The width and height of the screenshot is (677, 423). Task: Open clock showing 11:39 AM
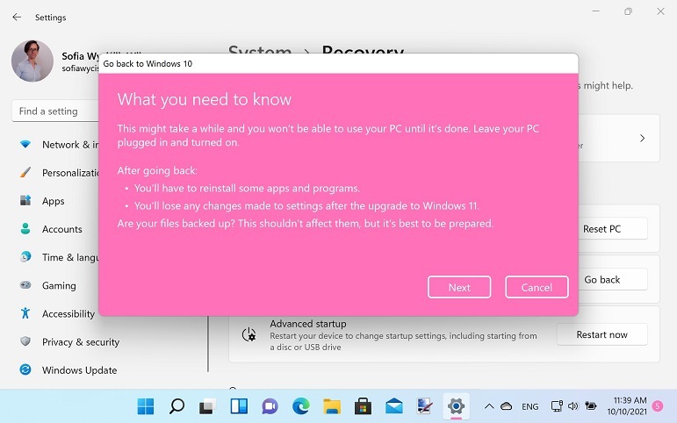click(627, 405)
